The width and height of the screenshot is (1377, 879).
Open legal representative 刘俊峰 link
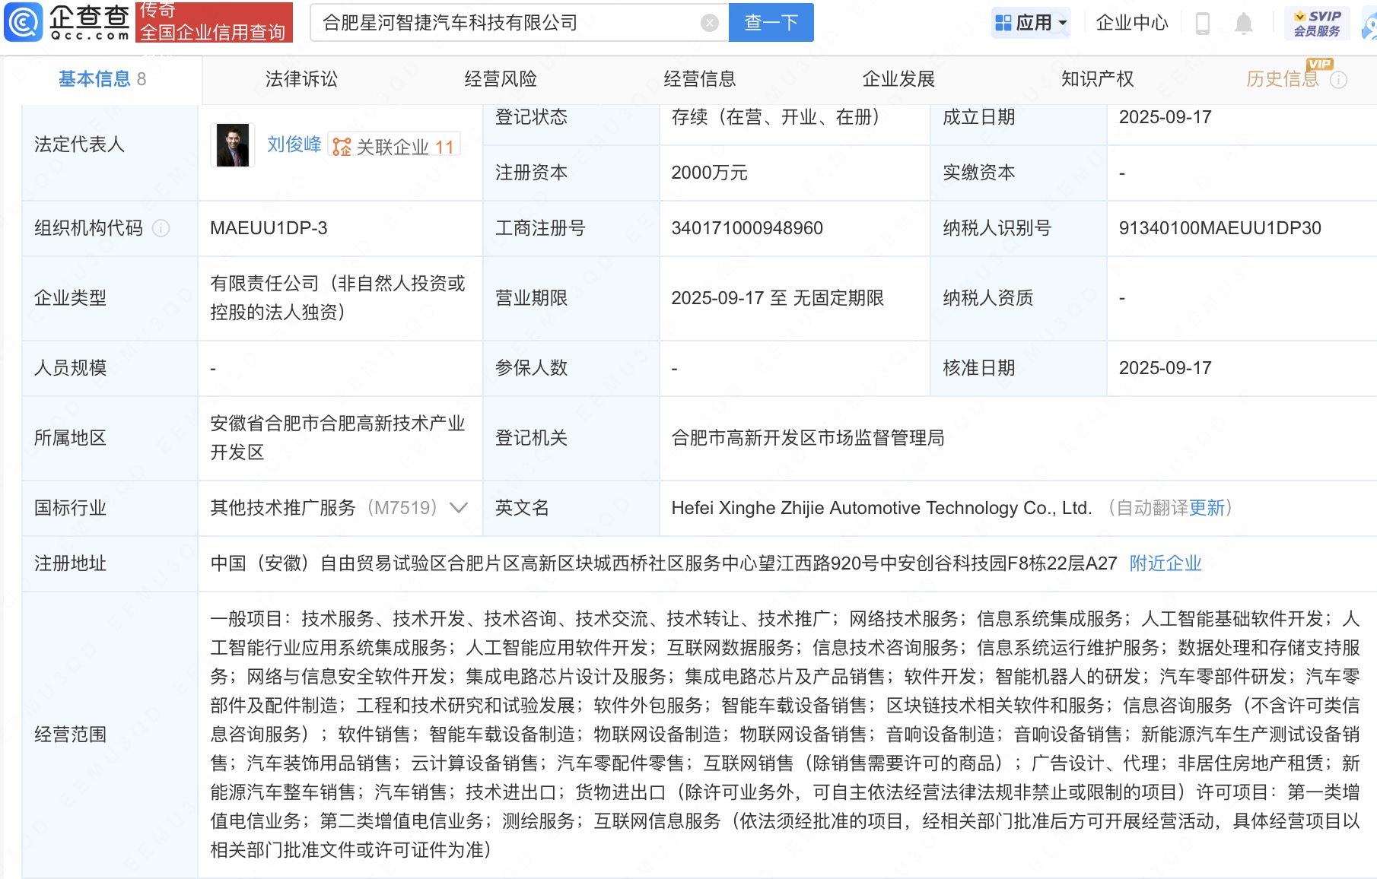tap(294, 144)
